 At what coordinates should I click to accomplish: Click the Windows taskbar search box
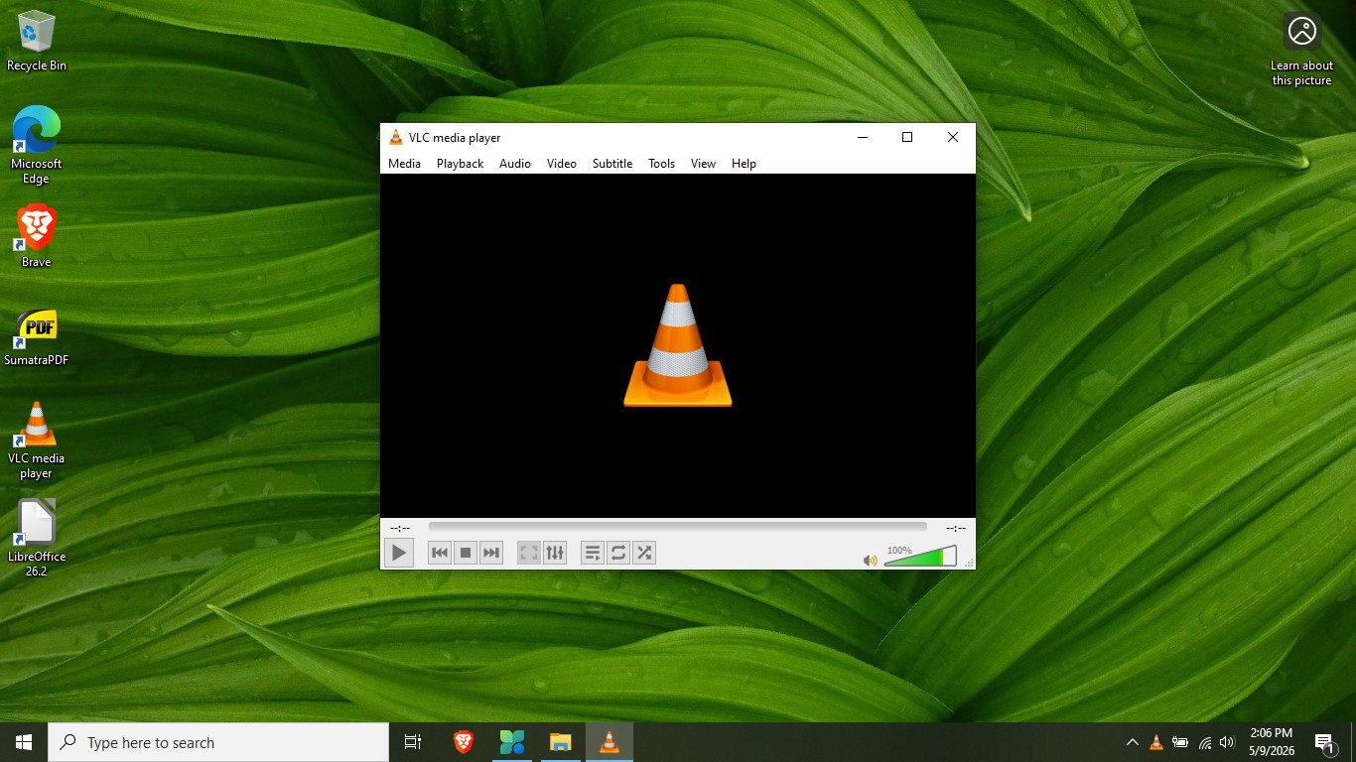point(218,742)
